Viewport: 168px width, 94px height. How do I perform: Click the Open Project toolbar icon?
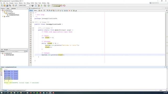7,5
